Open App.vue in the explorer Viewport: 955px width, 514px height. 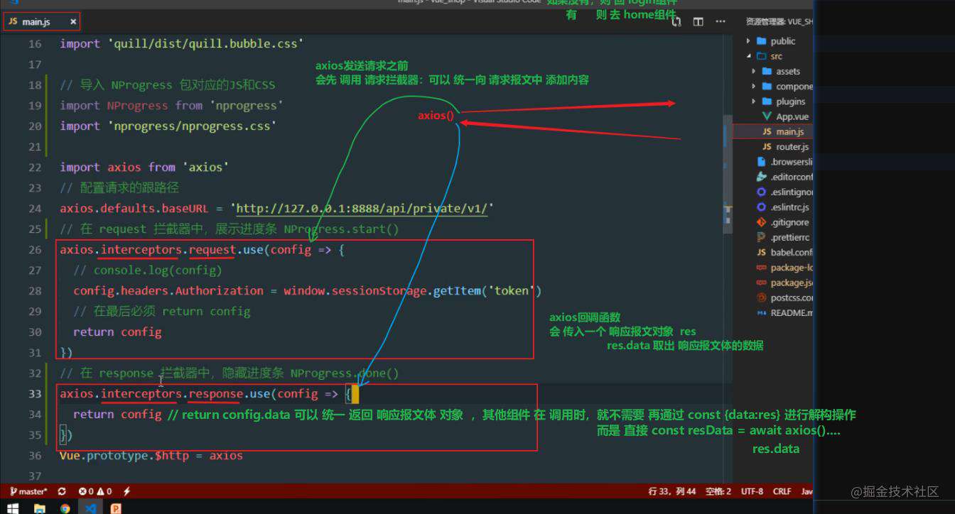[x=792, y=116]
